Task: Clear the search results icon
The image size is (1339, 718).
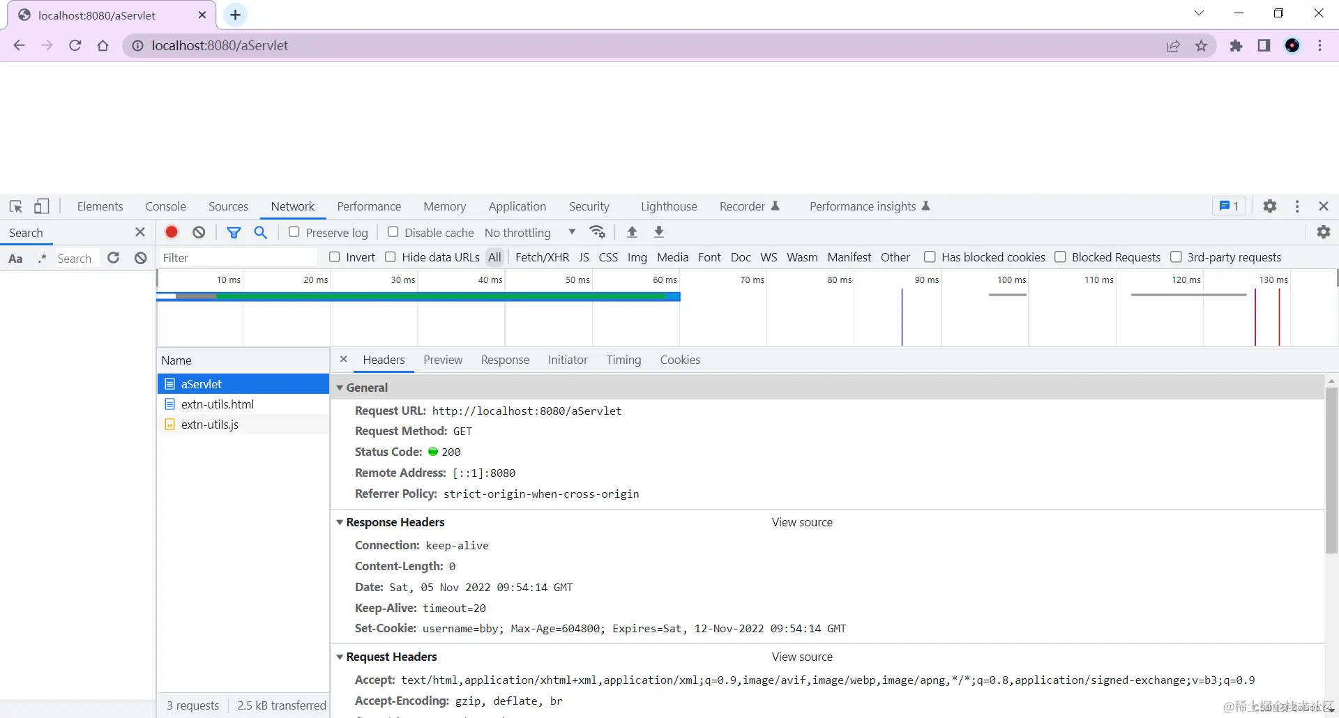Action: 141,258
